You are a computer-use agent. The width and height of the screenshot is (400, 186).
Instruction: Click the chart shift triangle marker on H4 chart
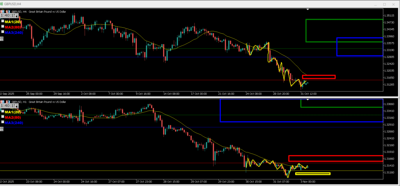308,9
